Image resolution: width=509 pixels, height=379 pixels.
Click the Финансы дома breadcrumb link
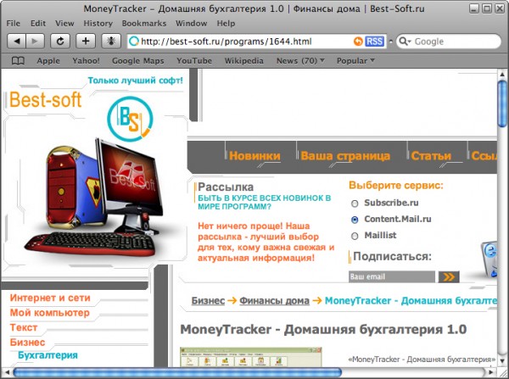tap(273, 301)
